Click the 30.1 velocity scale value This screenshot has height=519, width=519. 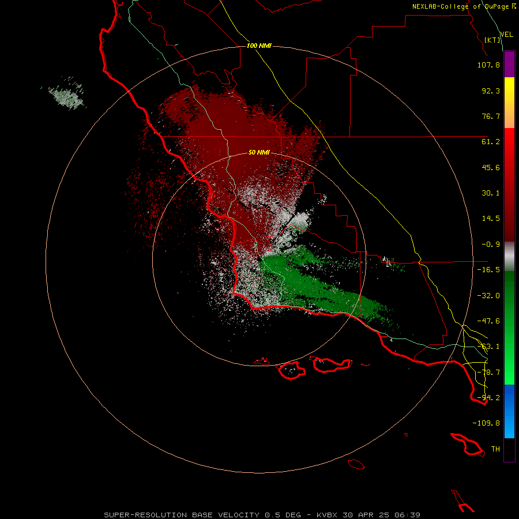tap(491, 193)
